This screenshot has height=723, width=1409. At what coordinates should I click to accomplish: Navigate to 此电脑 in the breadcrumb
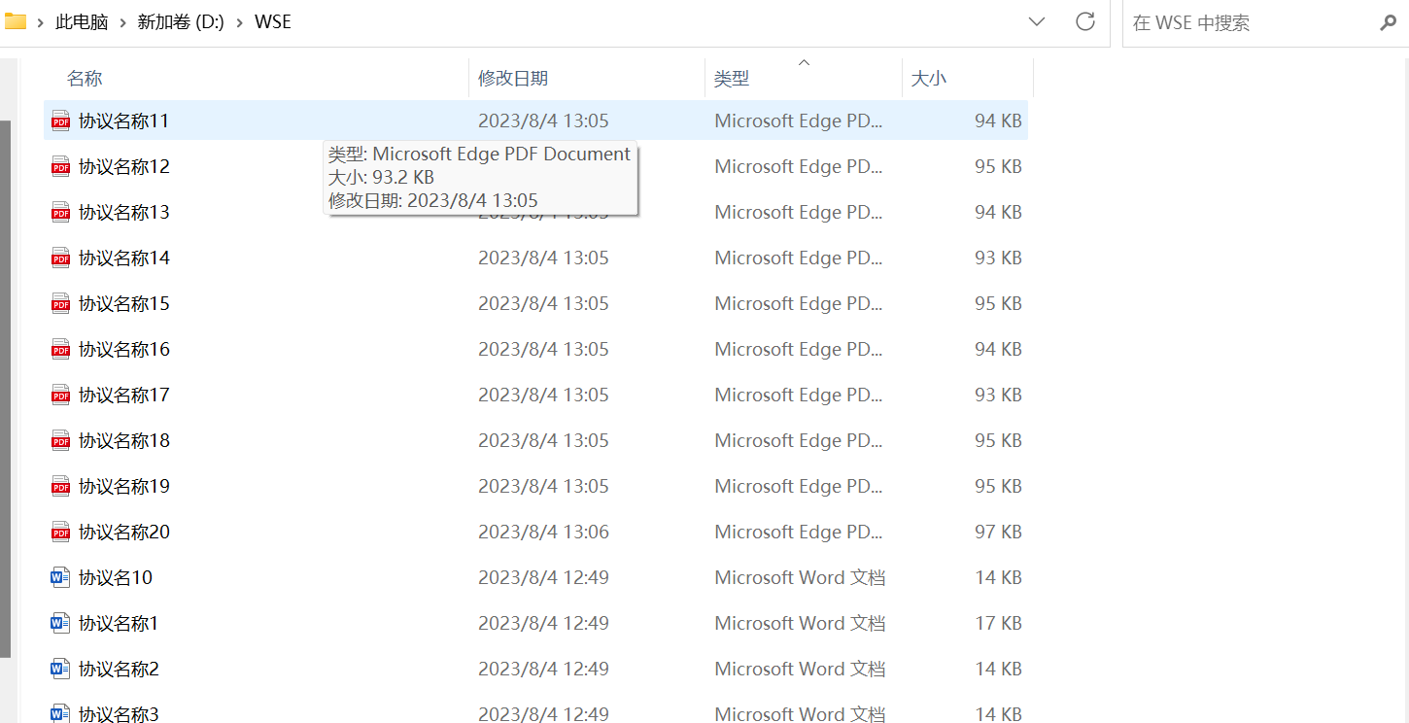coord(82,22)
